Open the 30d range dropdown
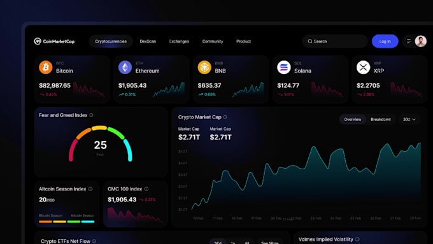This screenshot has height=244, width=433. click(x=409, y=119)
